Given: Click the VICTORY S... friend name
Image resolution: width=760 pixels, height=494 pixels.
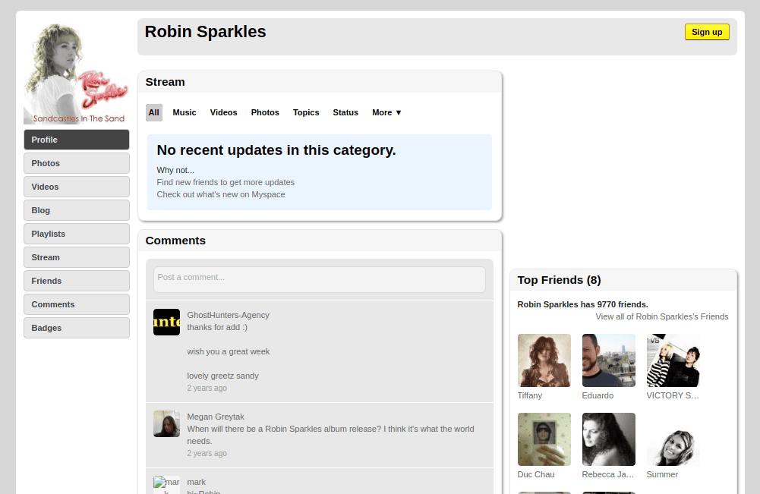Looking at the screenshot, I should click(x=672, y=395).
